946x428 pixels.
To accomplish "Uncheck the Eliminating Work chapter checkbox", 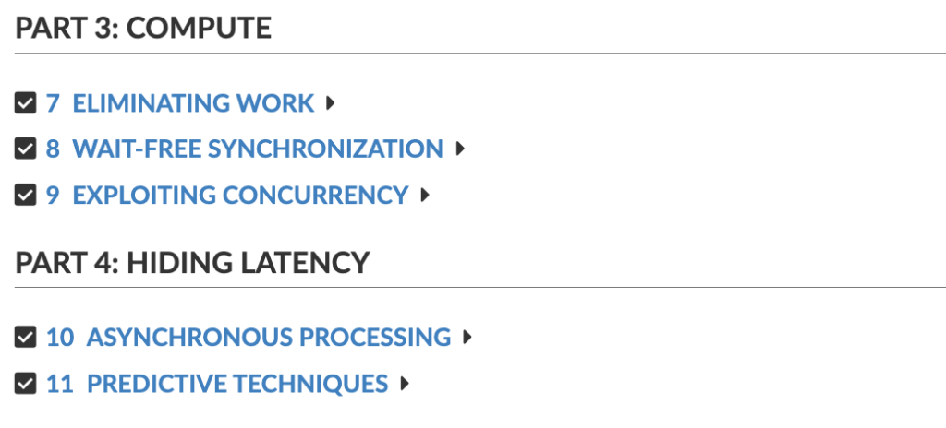I will tap(26, 103).
